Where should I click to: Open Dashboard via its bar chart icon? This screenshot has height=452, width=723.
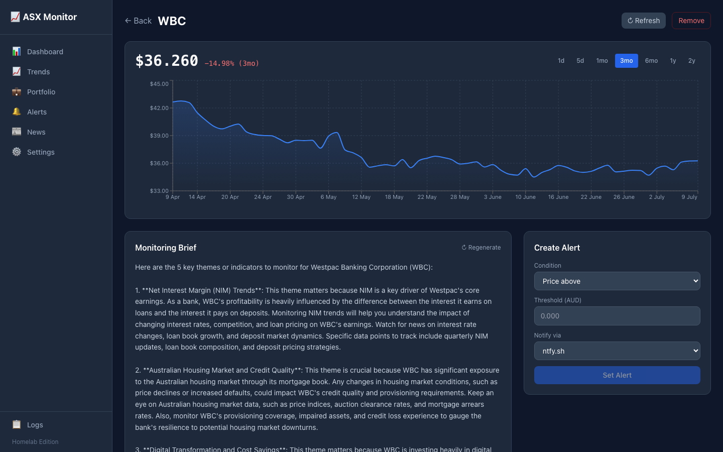point(17,51)
